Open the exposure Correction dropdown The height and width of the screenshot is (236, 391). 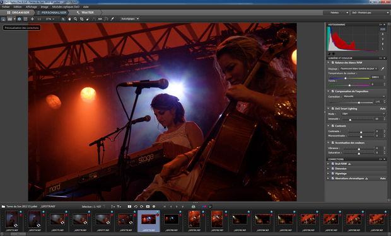[x=364, y=96]
